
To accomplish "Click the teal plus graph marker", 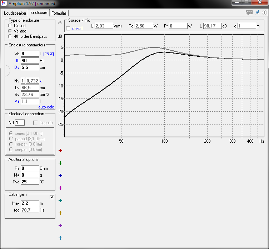I will coord(60,200).
